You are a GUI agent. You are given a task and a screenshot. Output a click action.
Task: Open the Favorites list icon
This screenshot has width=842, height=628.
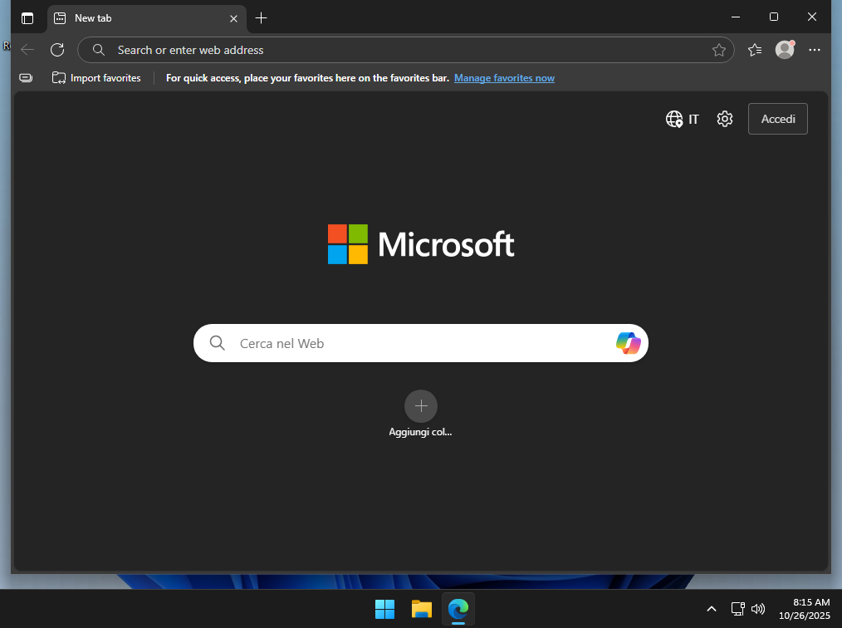coord(754,50)
